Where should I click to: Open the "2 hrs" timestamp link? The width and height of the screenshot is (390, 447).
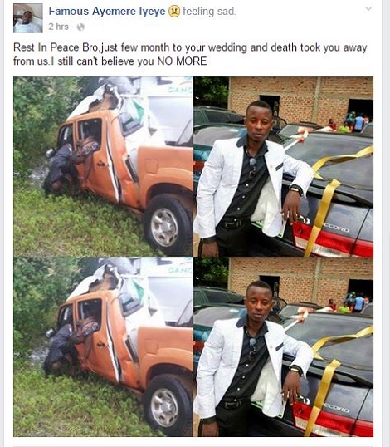point(58,27)
